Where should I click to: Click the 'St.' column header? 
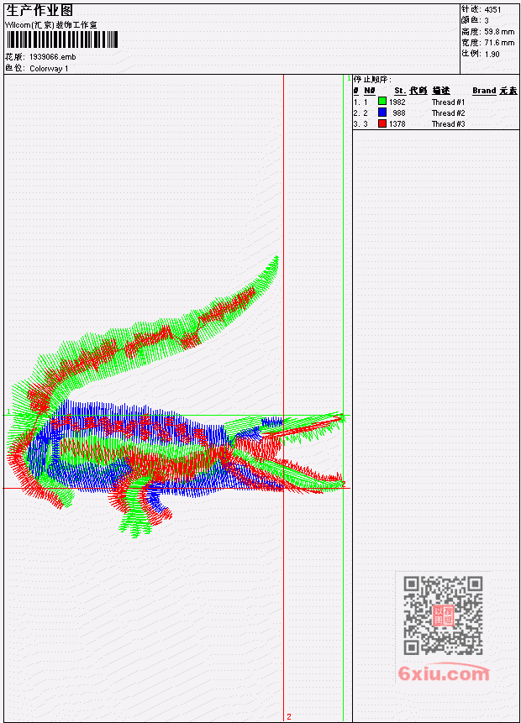tap(400, 91)
